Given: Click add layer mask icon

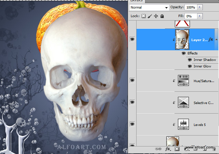Looking at the screenshot, I should point(177,149).
